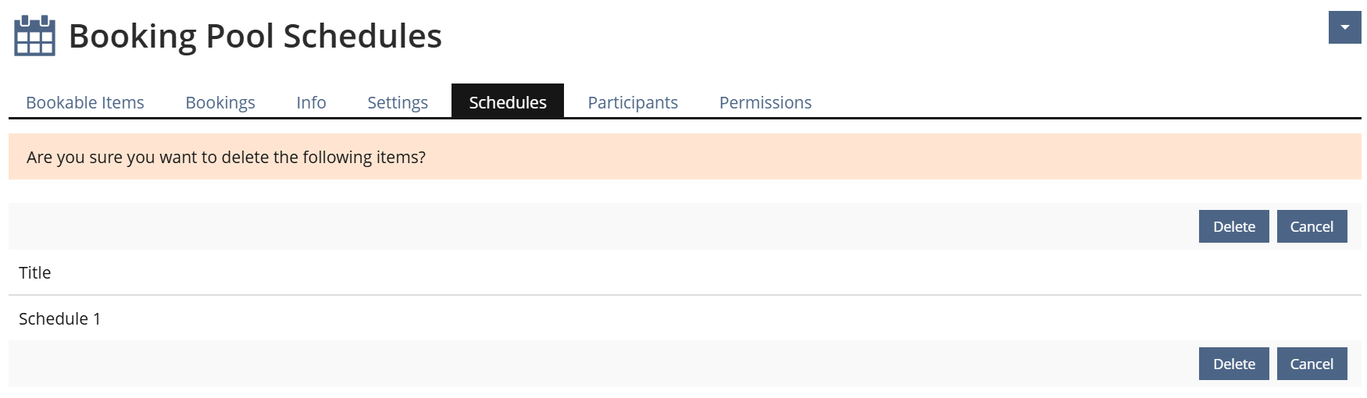The image size is (1367, 398).
Task: Switch to the Permissions tab
Action: [766, 102]
